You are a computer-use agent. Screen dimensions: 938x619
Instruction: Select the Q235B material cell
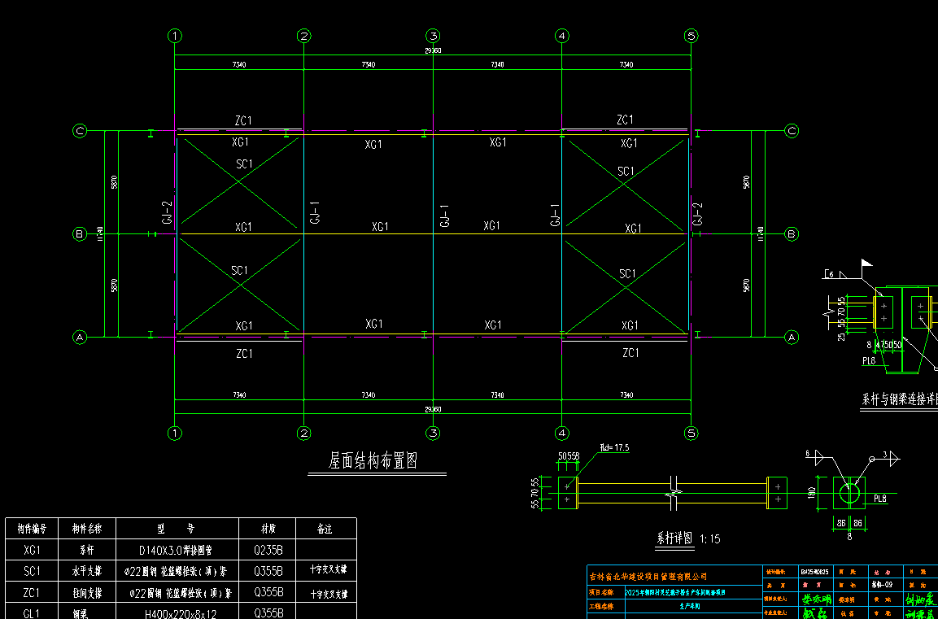tap(268, 550)
